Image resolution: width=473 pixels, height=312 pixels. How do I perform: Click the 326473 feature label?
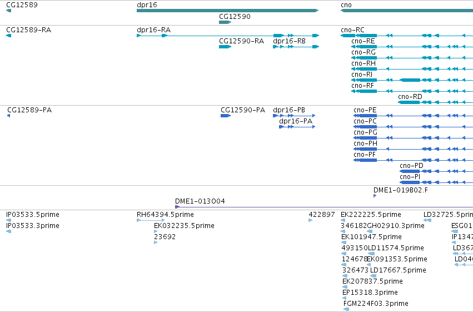[355, 270]
